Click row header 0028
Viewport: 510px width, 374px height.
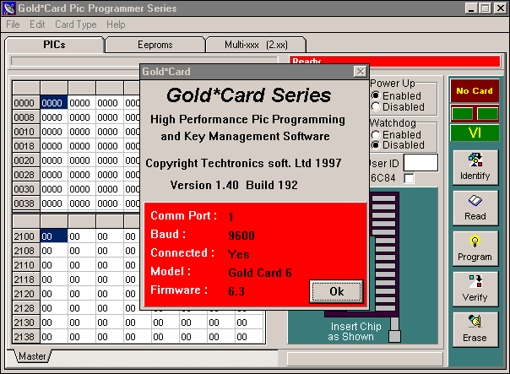[26, 174]
